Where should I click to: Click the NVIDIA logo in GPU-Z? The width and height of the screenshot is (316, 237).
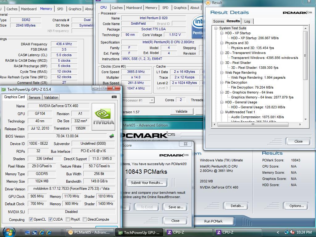[x=103, y=117]
